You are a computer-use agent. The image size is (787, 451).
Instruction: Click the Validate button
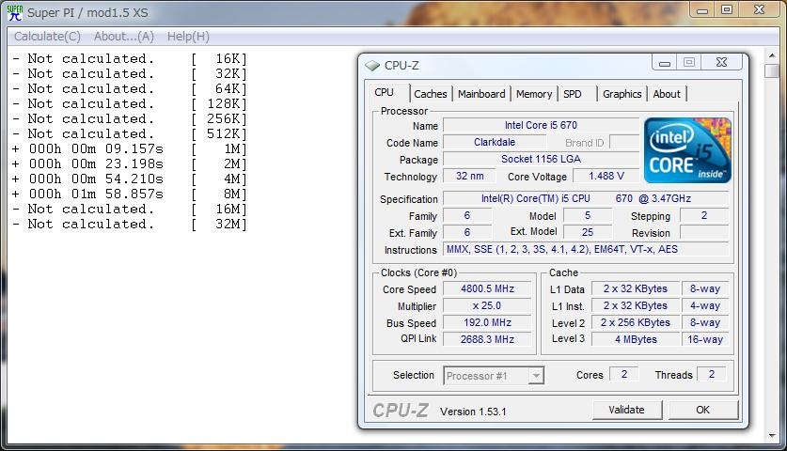pyautogui.click(x=626, y=410)
